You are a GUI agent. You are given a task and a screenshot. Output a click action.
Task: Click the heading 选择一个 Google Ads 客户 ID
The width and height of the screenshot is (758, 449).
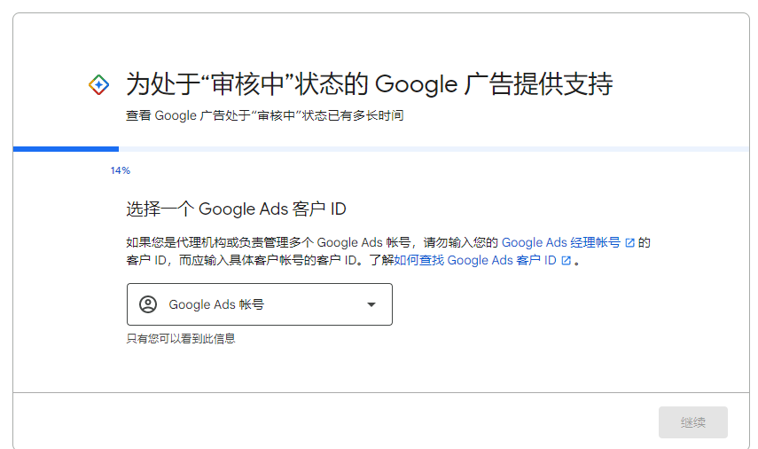click(x=236, y=209)
